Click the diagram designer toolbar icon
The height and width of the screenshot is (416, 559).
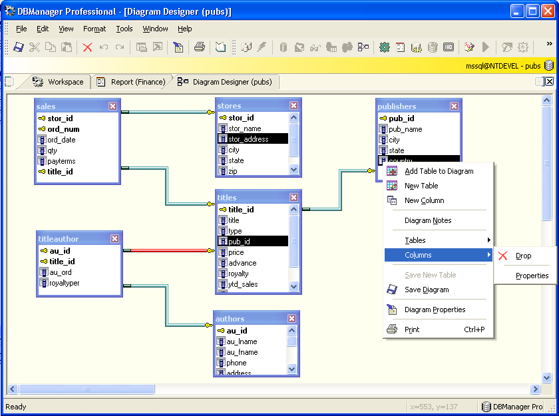363,47
